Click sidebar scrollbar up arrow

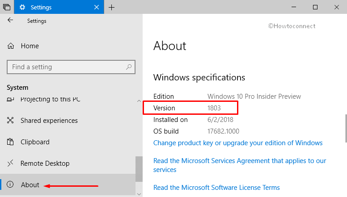[139, 101]
